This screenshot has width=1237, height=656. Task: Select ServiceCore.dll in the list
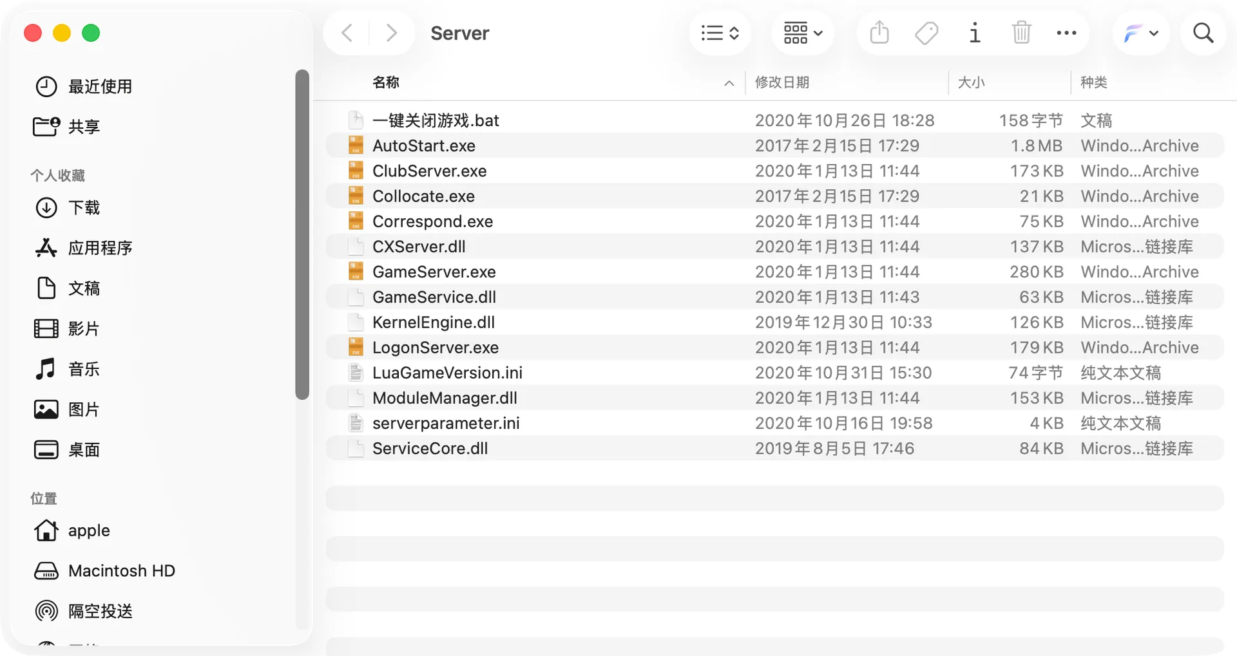pyautogui.click(x=774, y=448)
